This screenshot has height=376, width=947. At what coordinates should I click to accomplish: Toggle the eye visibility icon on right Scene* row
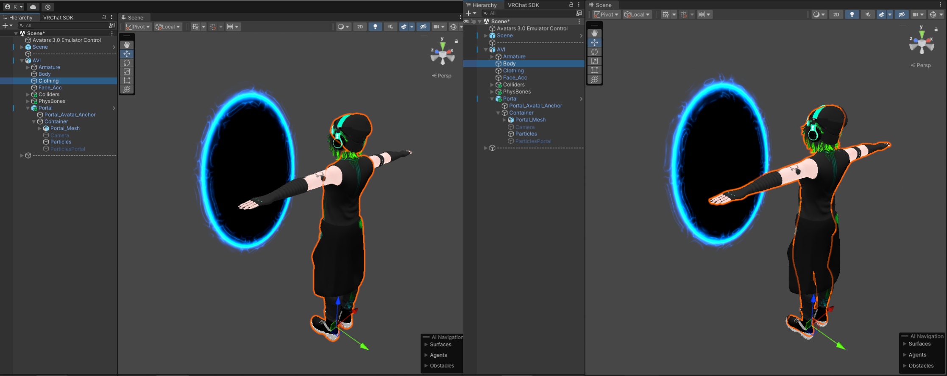467,22
